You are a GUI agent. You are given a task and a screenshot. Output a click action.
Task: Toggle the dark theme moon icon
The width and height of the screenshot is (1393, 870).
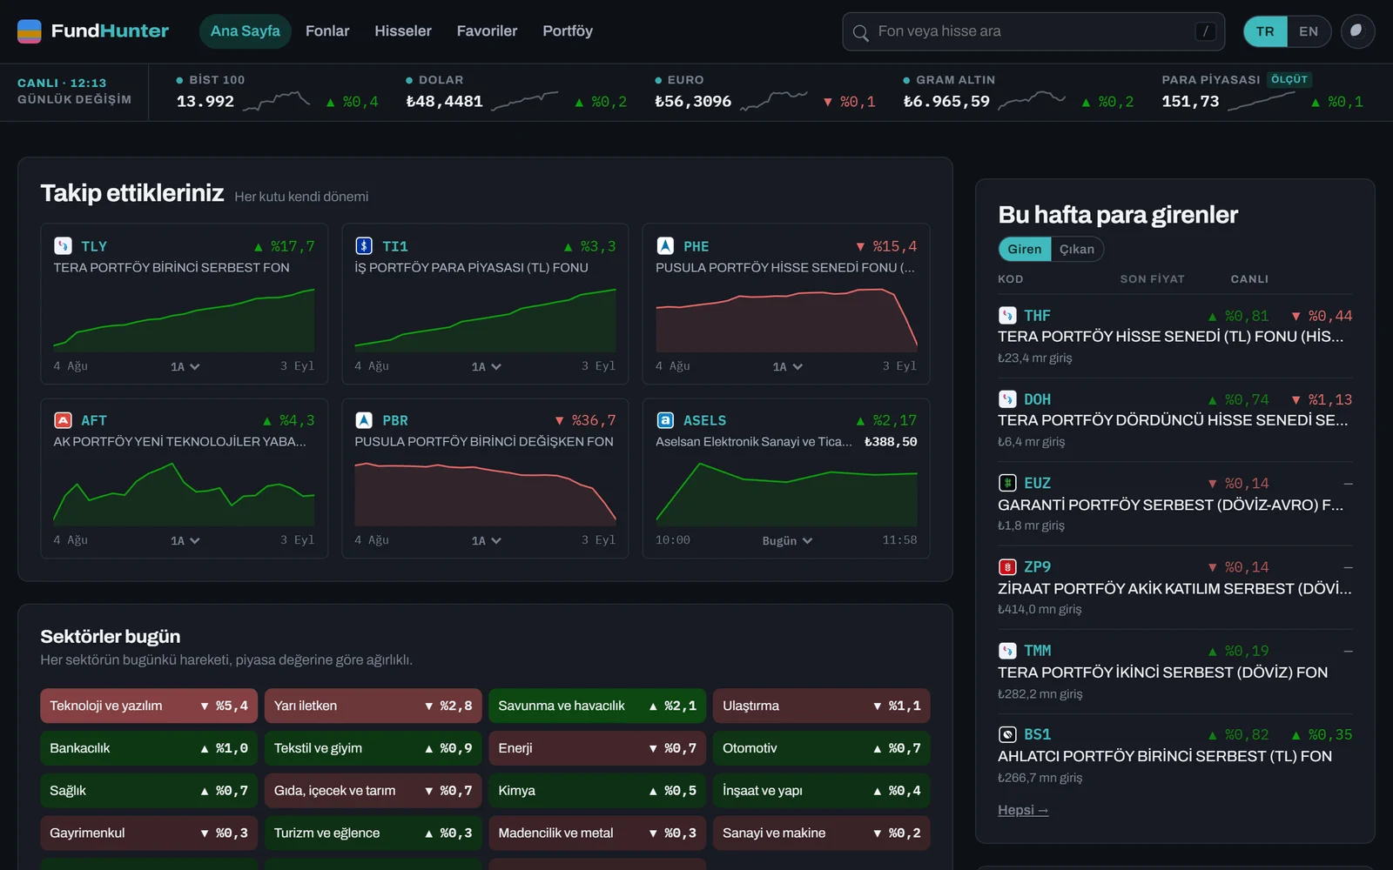(1357, 31)
